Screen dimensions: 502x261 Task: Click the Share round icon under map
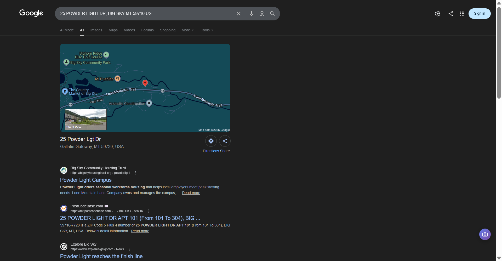[x=225, y=141]
